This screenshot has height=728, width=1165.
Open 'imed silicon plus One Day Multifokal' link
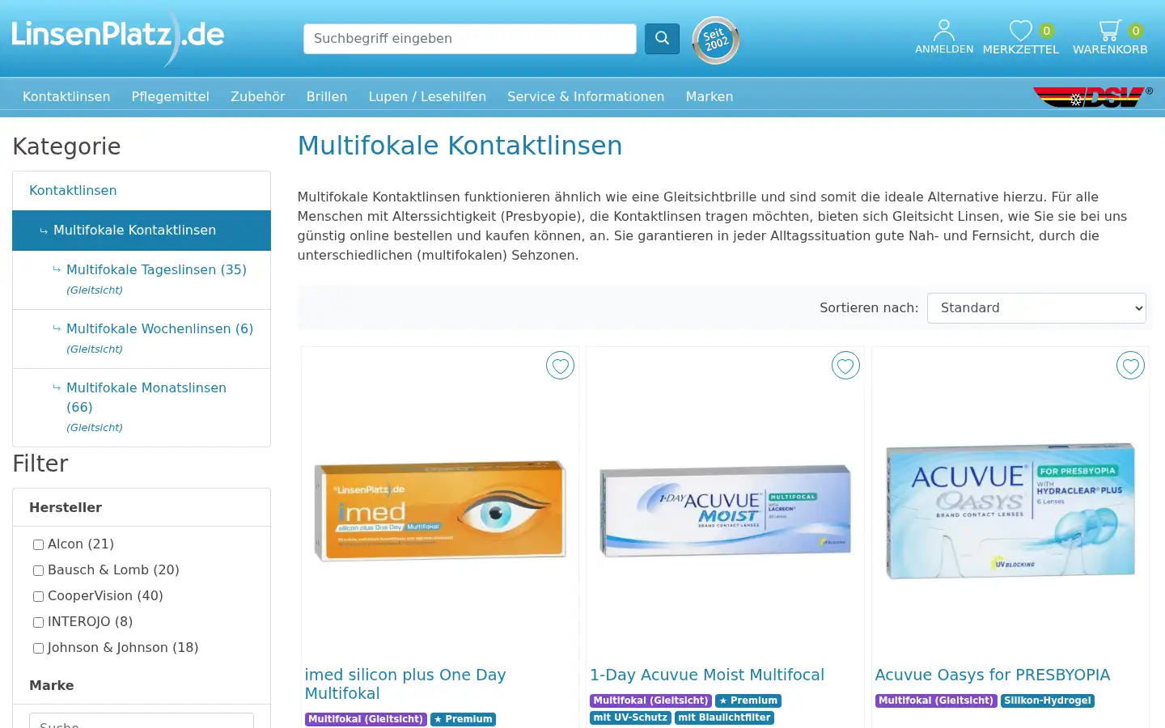coord(405,684)
